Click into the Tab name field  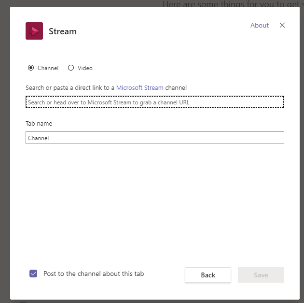(155, 138)
